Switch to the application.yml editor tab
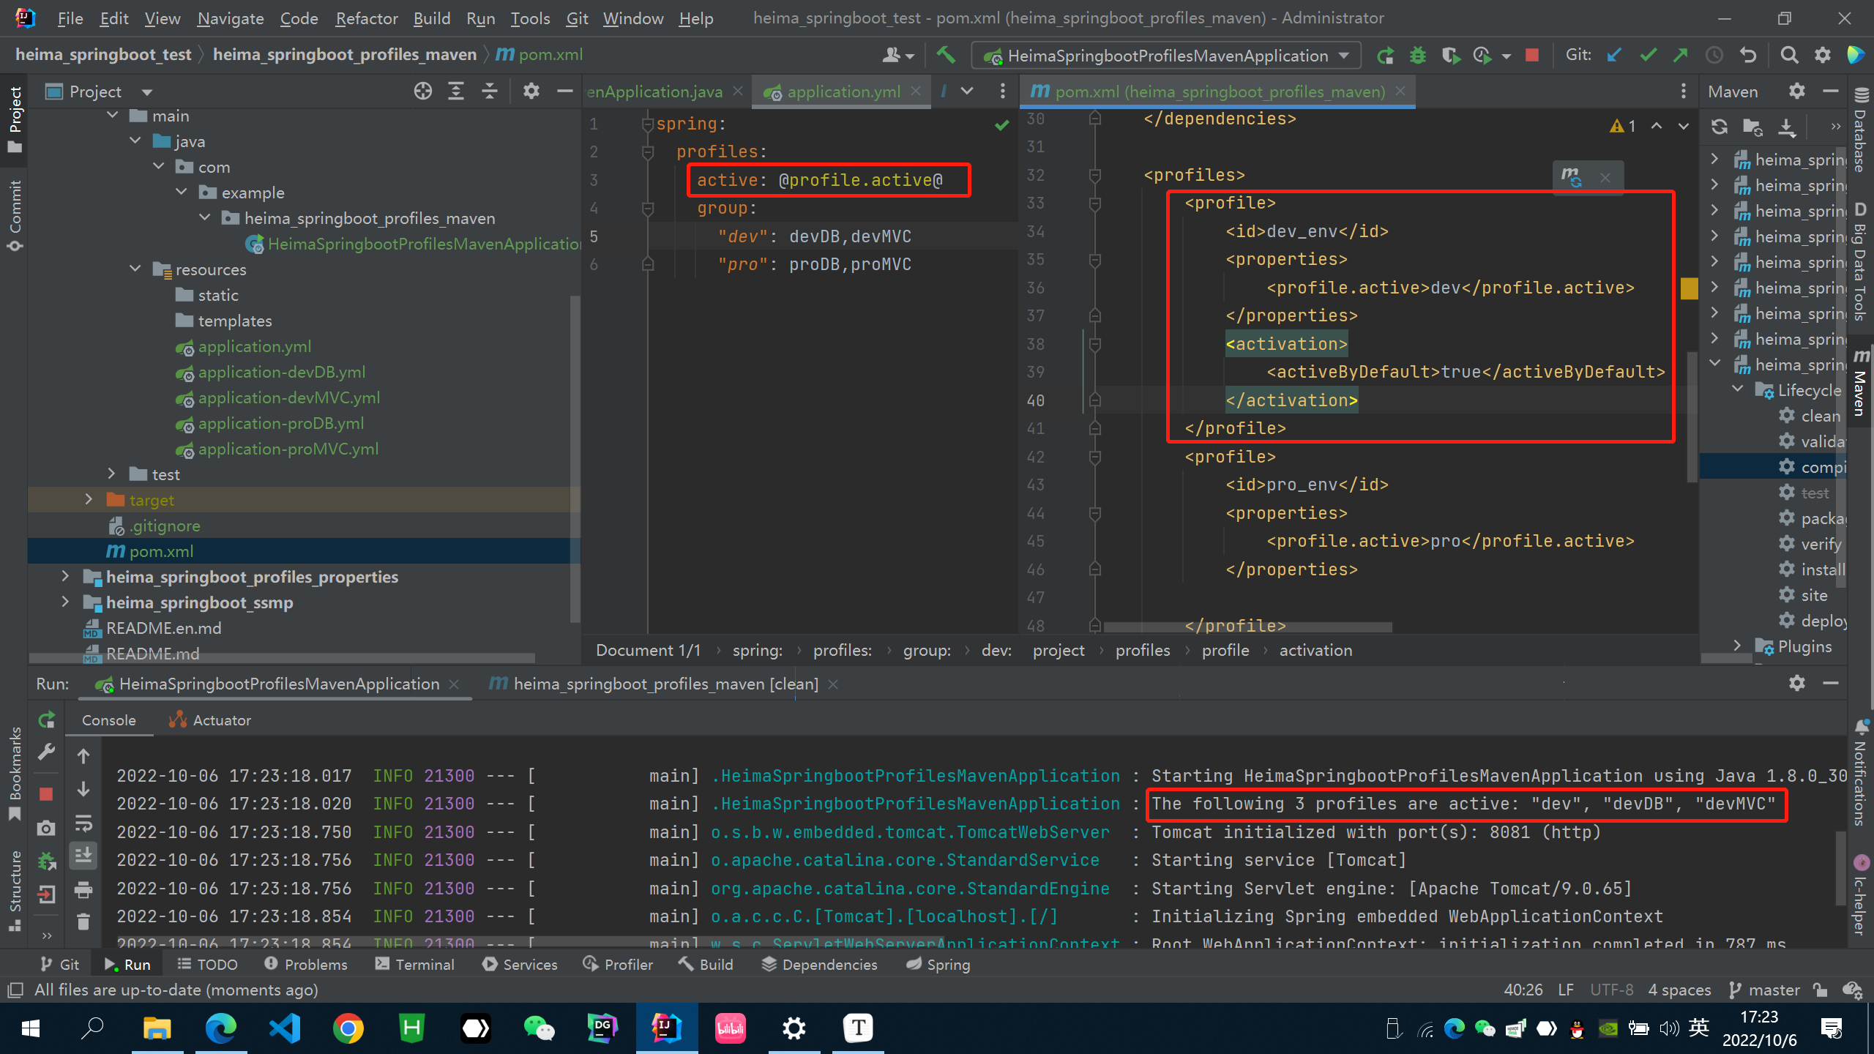Screen dimensions: 1874x1054 click(843, 91)
